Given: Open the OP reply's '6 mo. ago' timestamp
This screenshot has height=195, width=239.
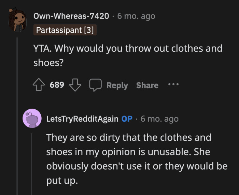Looking at the screenshot, I should [x=159, y=119].
